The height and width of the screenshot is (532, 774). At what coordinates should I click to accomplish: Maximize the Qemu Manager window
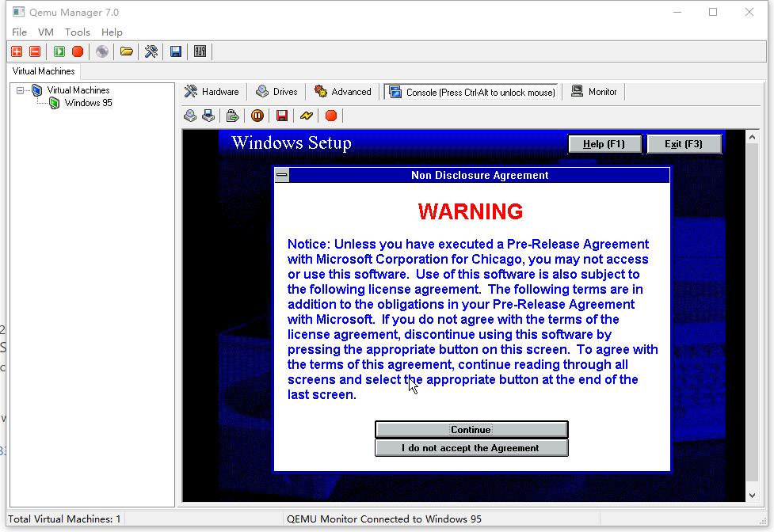coord(713,12)
